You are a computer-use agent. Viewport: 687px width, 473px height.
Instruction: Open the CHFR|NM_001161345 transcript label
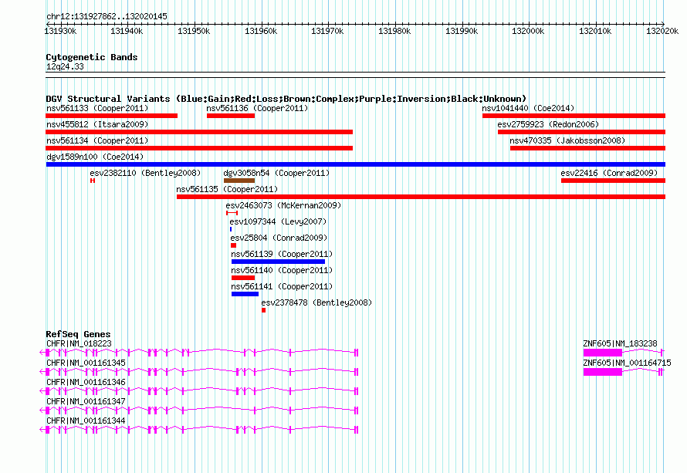86,363
